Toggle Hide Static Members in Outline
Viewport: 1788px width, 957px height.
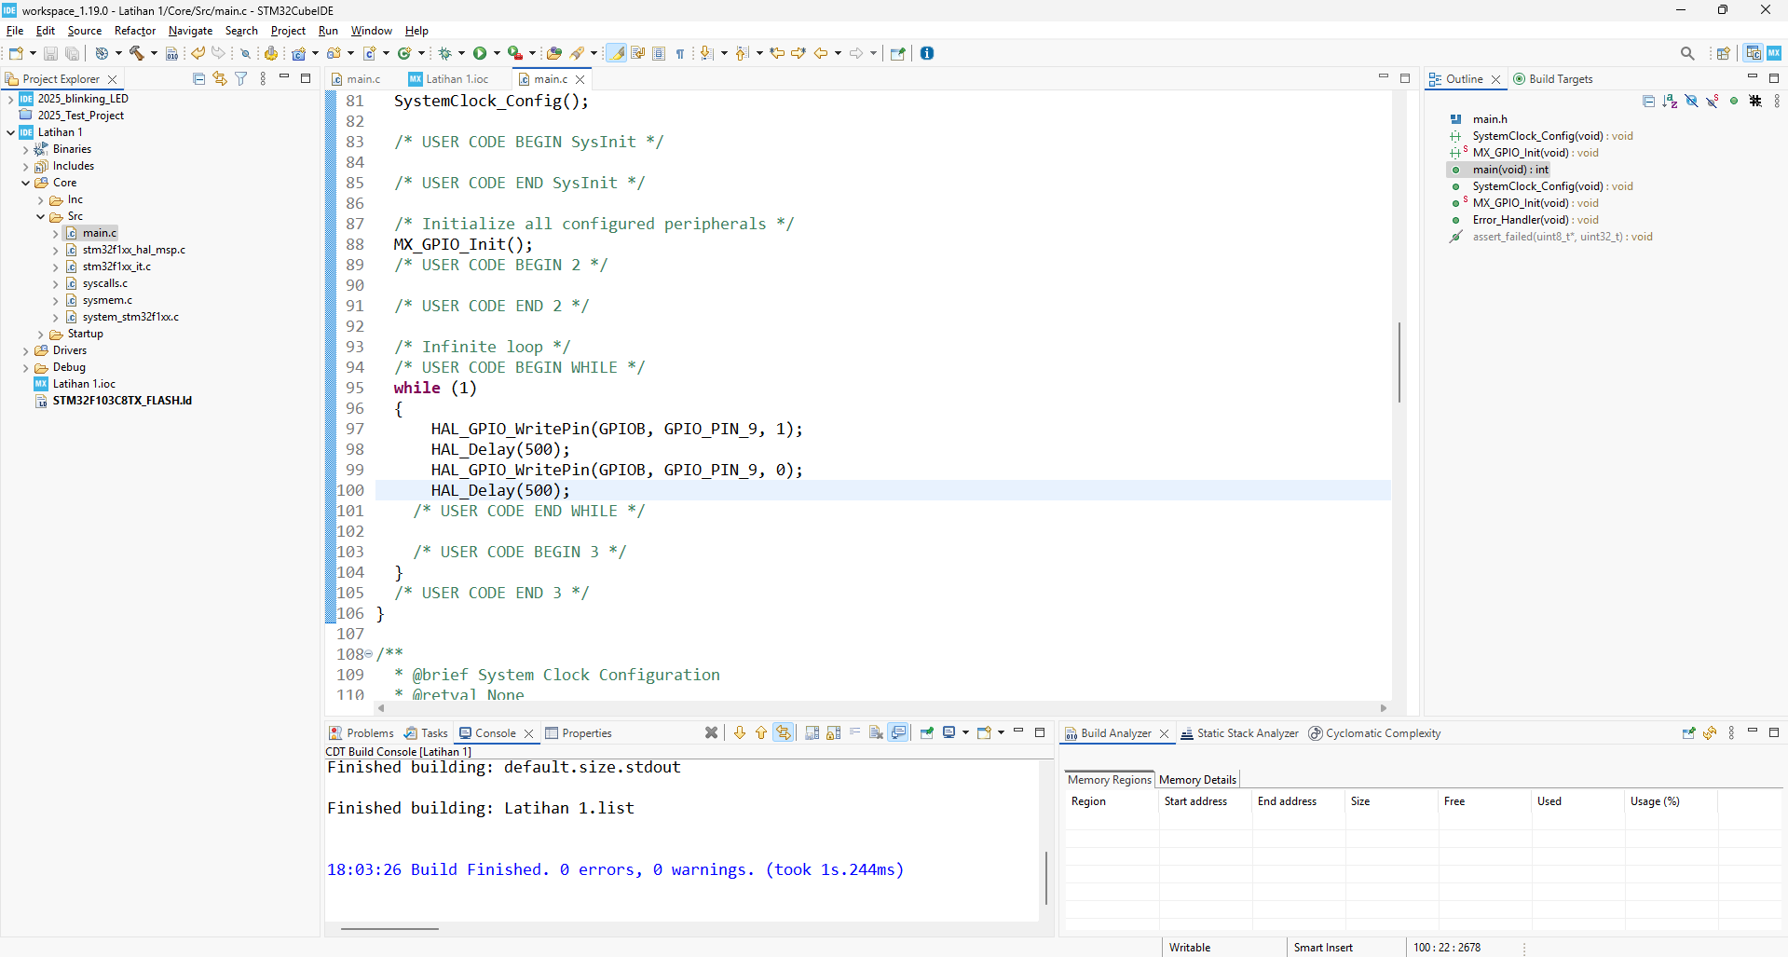[1712, 101]
